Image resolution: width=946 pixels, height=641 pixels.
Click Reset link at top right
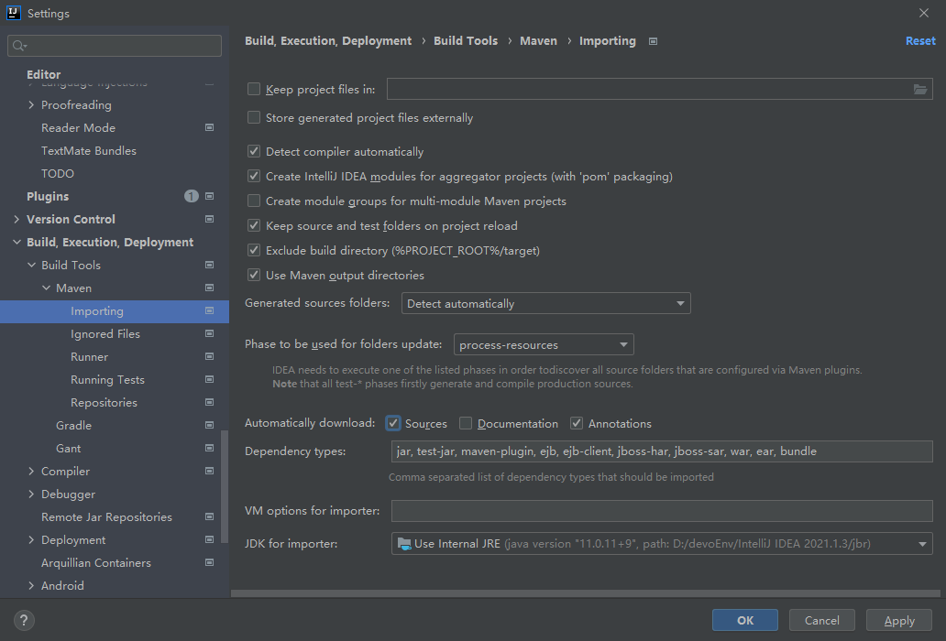click(x=920, y=41)
